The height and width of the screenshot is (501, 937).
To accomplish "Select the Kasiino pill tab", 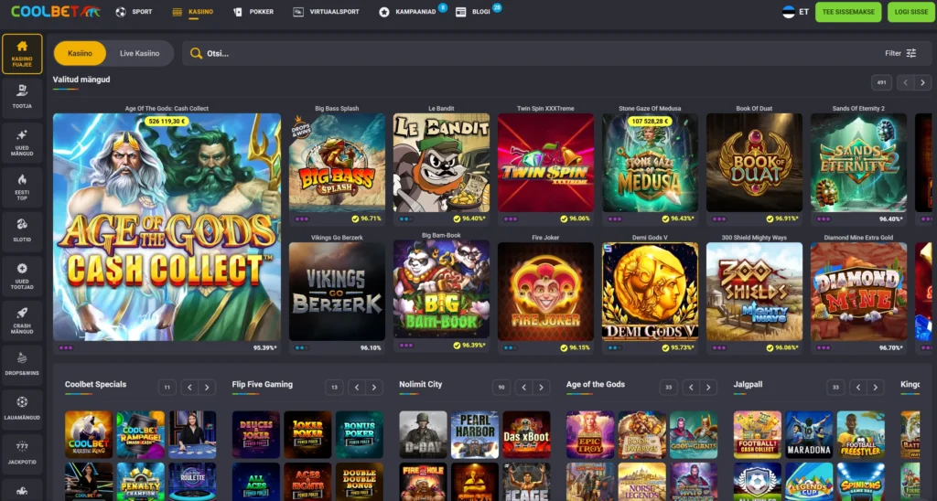I will [x=81, y=53].
